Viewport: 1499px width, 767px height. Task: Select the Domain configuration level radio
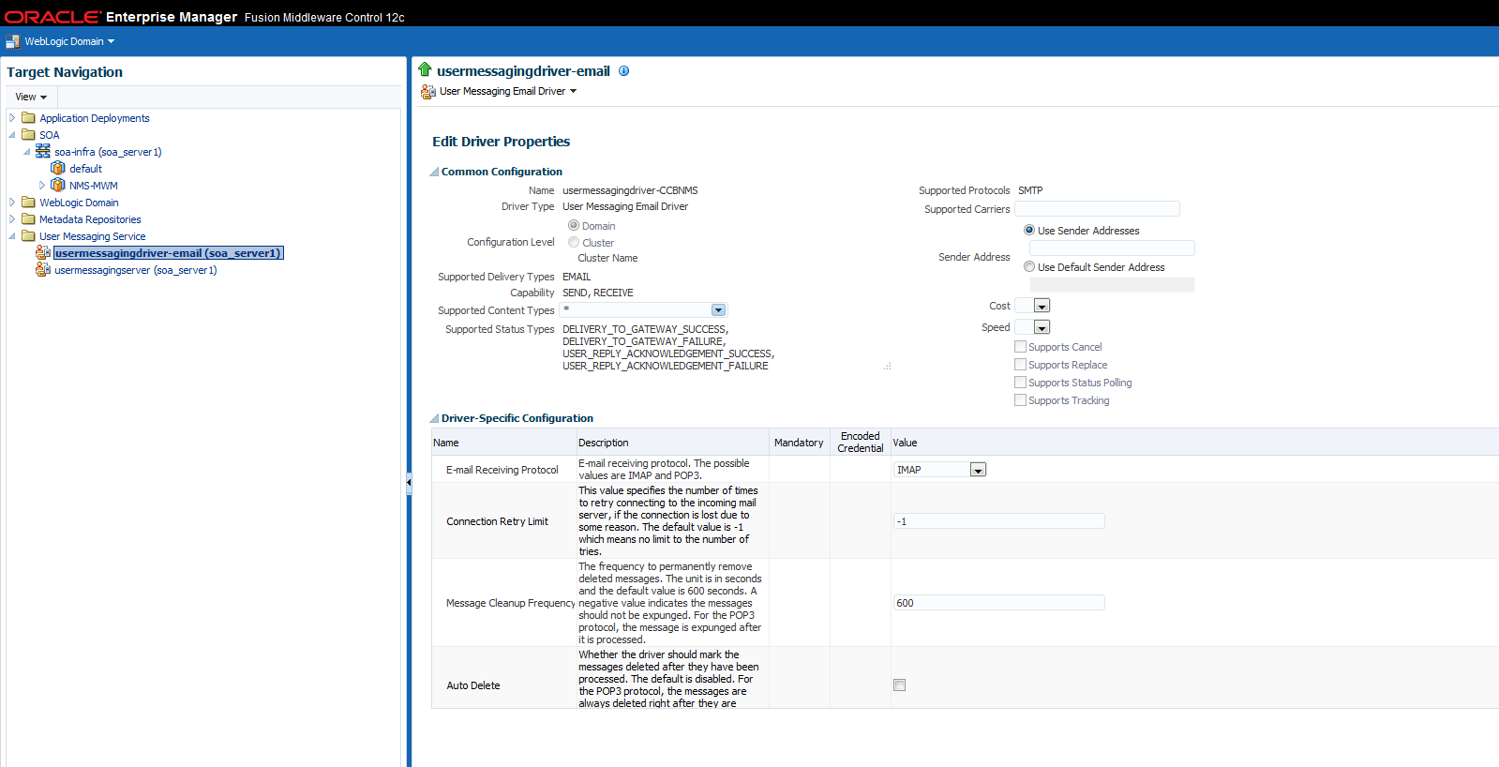(574, 225)
